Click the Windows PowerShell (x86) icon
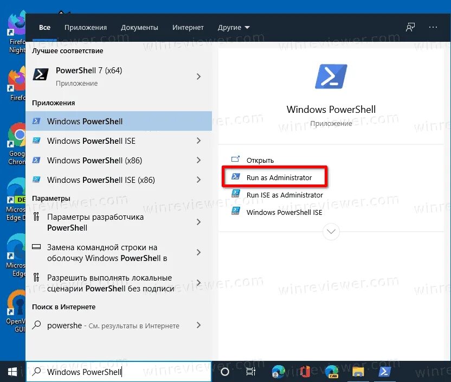The width and height of the screenshot is (451, 382). pos(36,160)
